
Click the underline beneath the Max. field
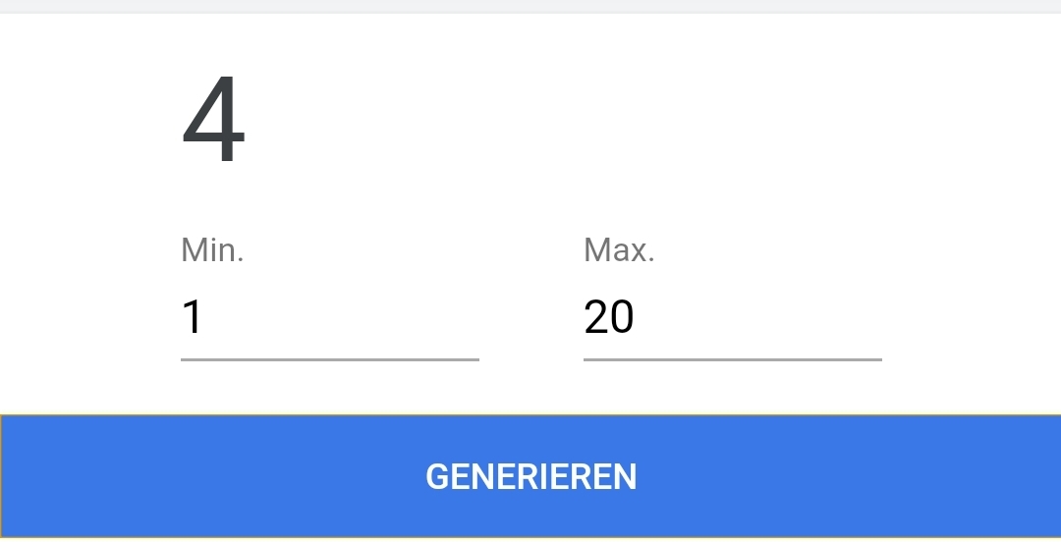pos(732,360)
